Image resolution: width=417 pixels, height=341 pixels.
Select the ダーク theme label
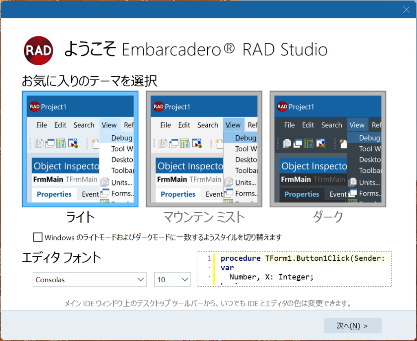[x=328, y=217]
